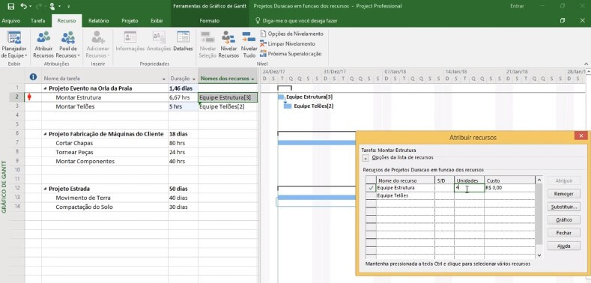591x283 pixels.
Task: Click the S/D column header in the dialog
Action: pyautogui.click(x=444, y=180)
